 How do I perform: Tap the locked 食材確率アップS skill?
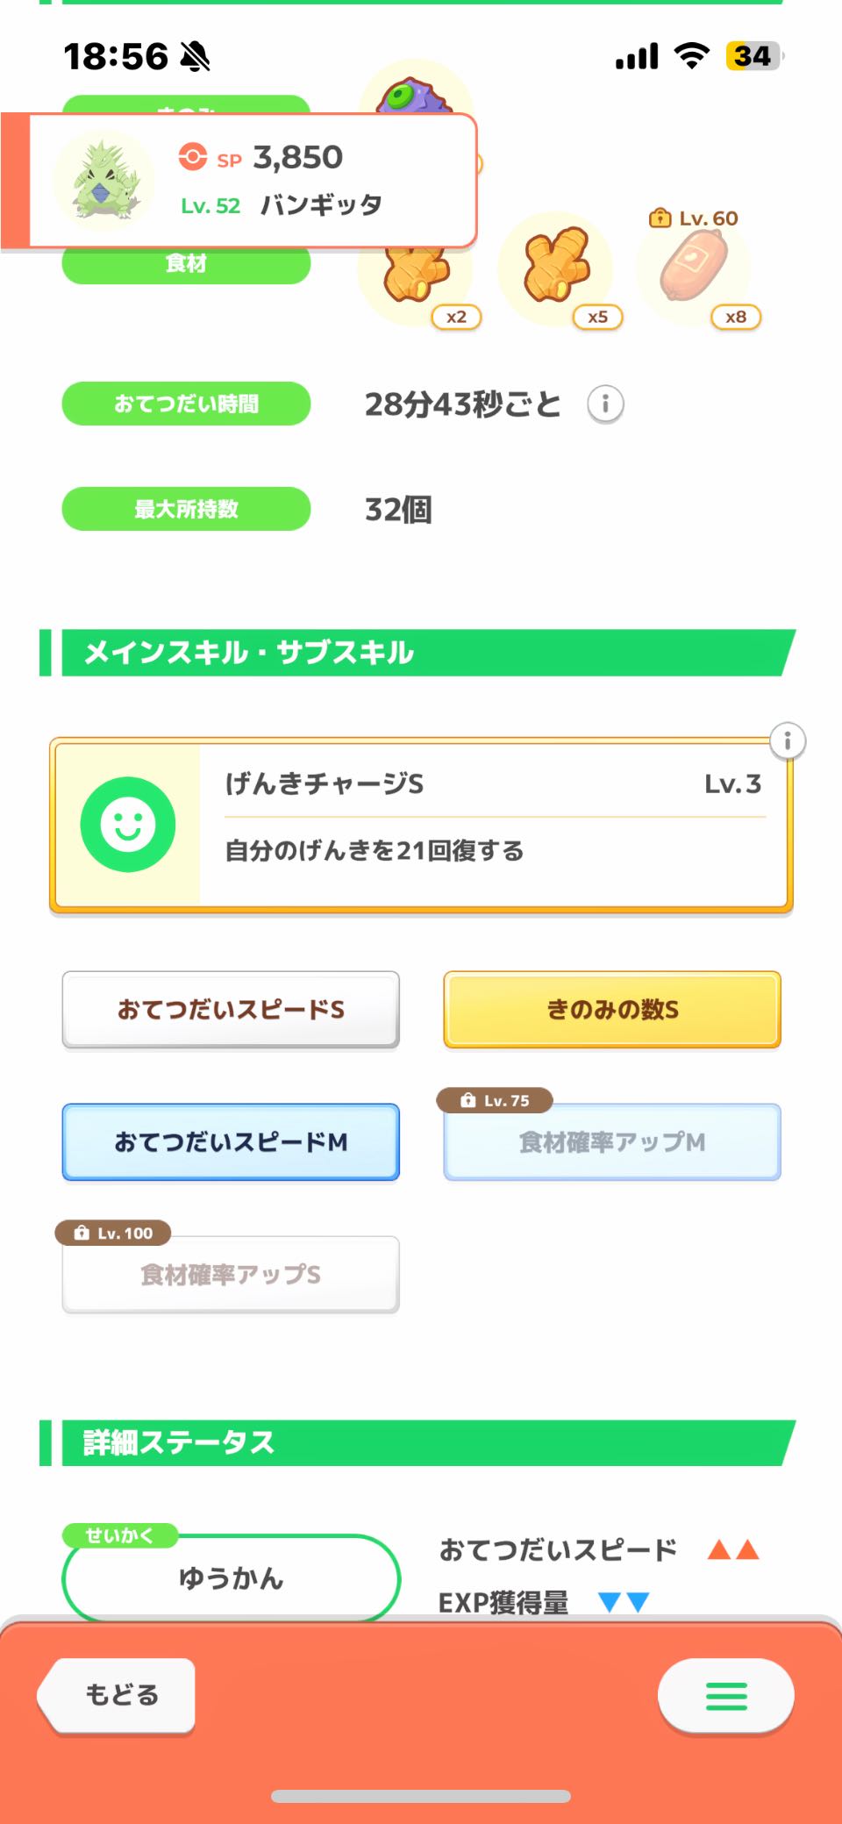(231, 1275)
